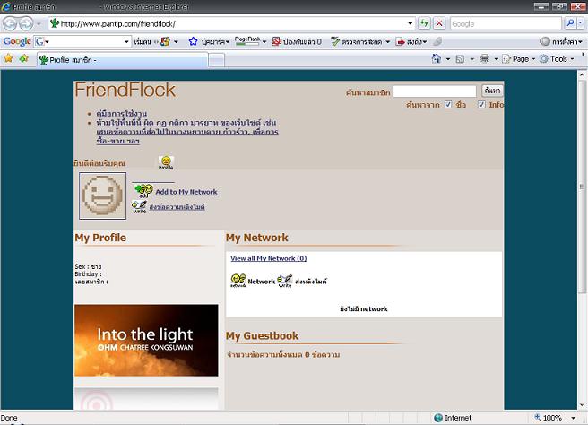Click the Print icon in command bar
588x425 pixels.
pyautogui.click(x=485, y=59)
